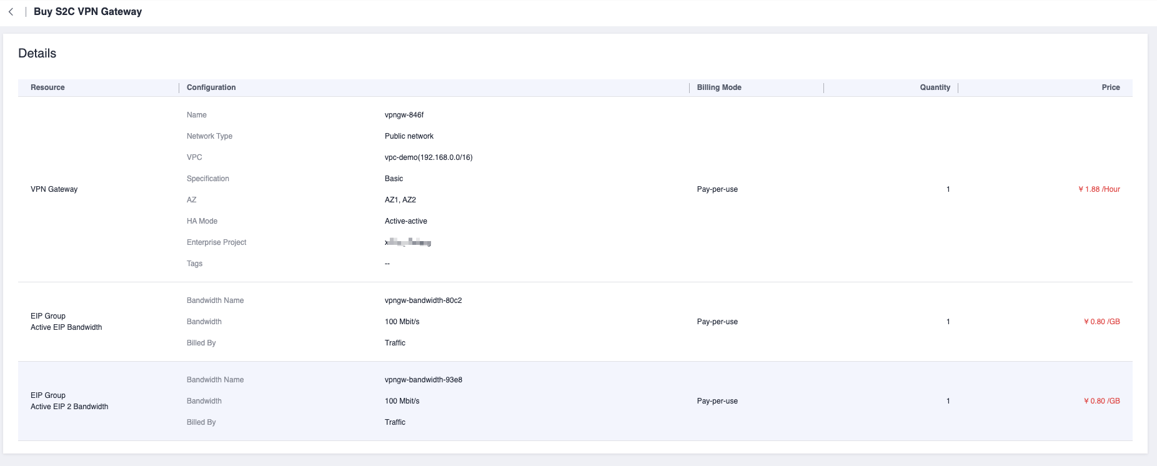Click bandwidth name vpngw-bandwidth-93e8
The height and width of the screenshot is (466, 1157).
tap(423, 380)
